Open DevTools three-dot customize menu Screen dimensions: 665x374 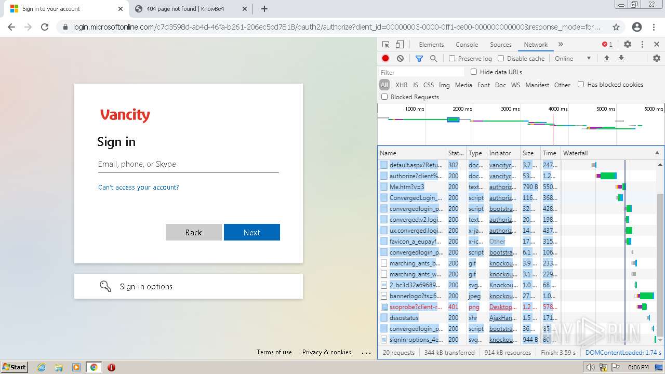(x=642, y=45)
